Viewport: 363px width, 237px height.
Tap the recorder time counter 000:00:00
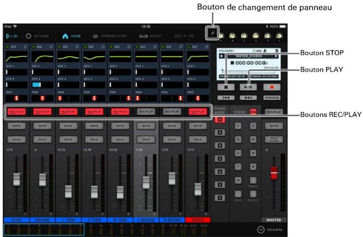pyautogui.click(x=248, y=63)
